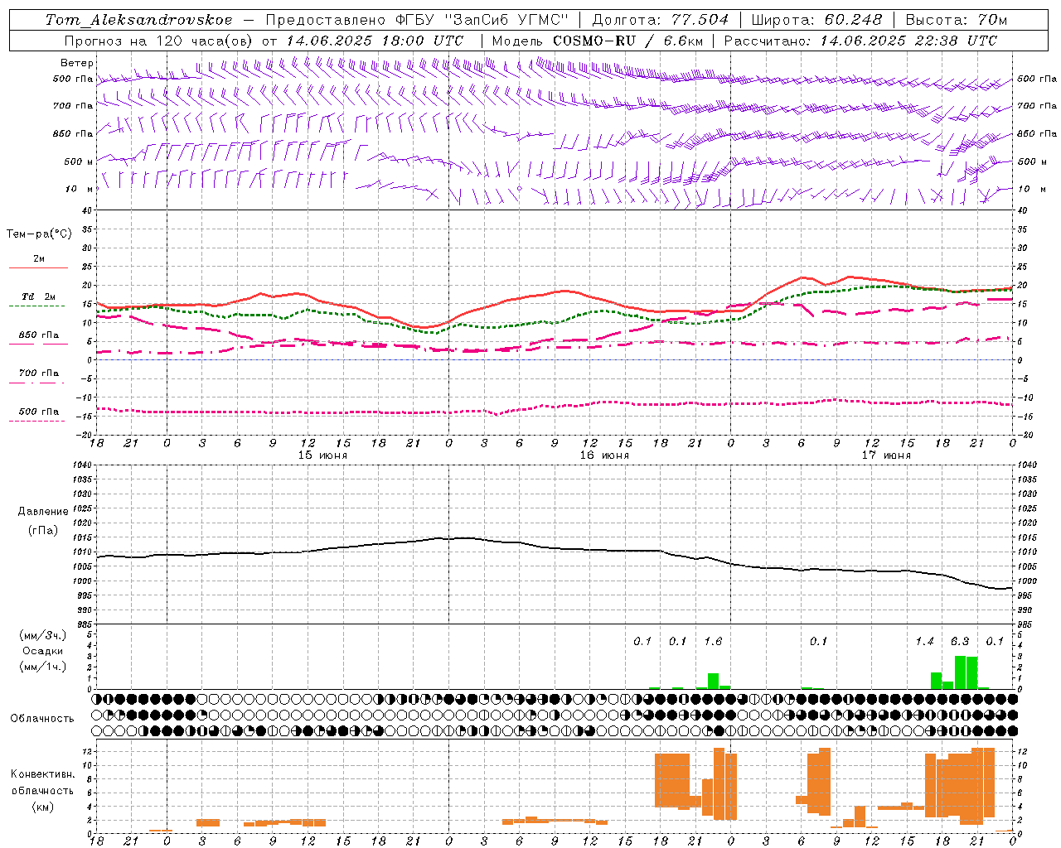
Task: Select the 1.6 precipitation total value
Action: (713, 641)
